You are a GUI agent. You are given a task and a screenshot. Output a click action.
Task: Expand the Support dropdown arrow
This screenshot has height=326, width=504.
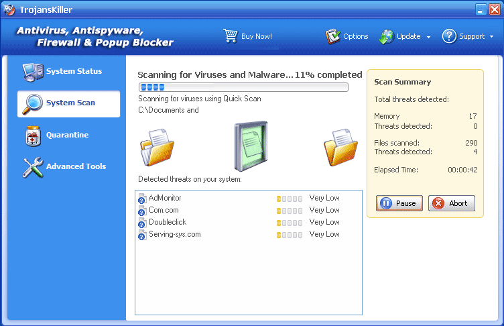(491, 37)
